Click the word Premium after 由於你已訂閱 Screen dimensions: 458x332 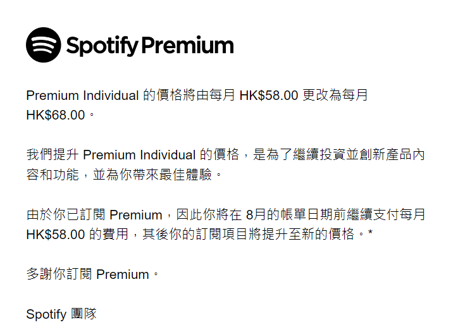[x=136, y=215]
